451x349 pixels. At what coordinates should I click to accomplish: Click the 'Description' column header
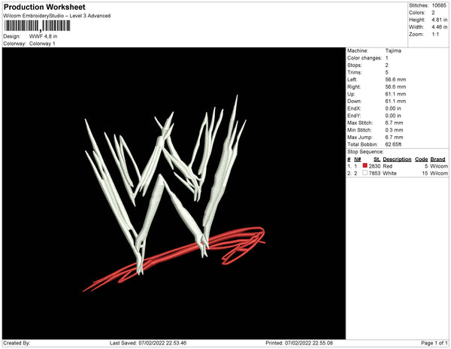point(397,159)
